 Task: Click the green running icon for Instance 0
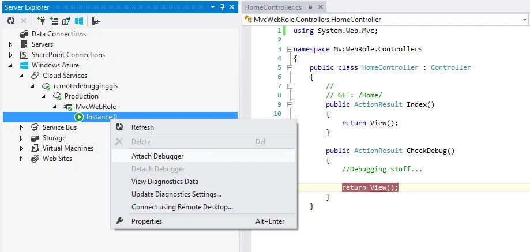pos(79,117)
